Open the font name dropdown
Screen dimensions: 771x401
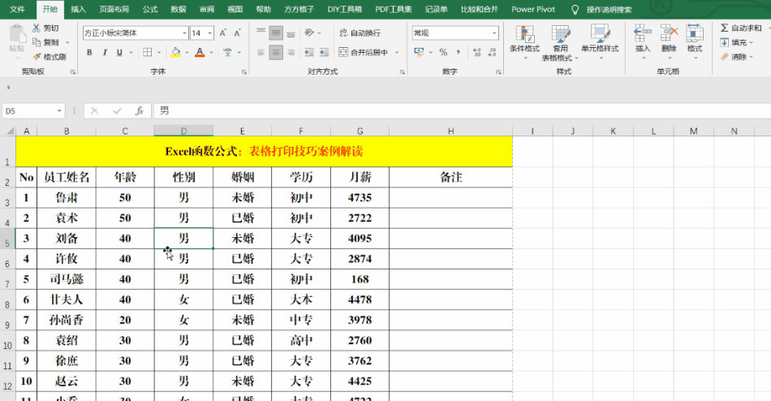[x=184, y=33]
